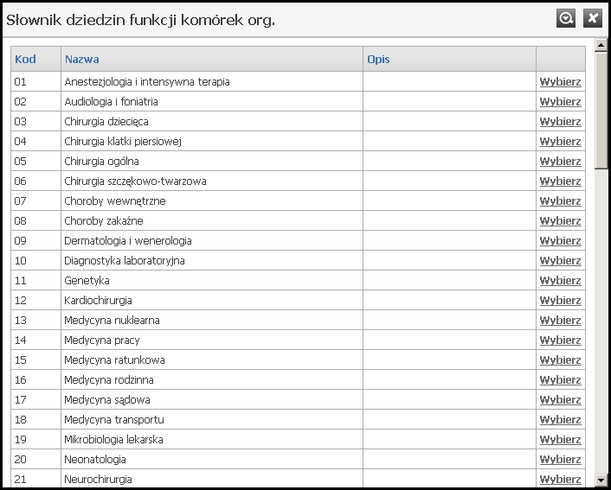This screenshot has width=611, height=490.
Task: Close the dictionary dialog with X icon
Action: pyautogui.click(x=592, y=18)
